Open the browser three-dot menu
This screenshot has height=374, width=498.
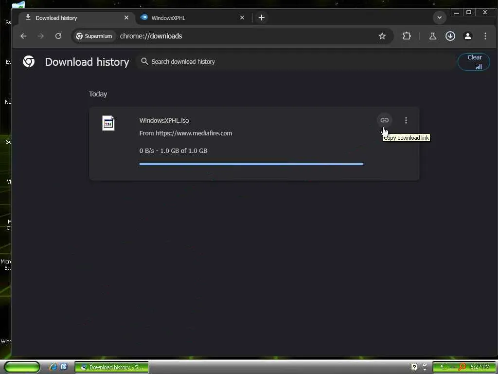485,36
